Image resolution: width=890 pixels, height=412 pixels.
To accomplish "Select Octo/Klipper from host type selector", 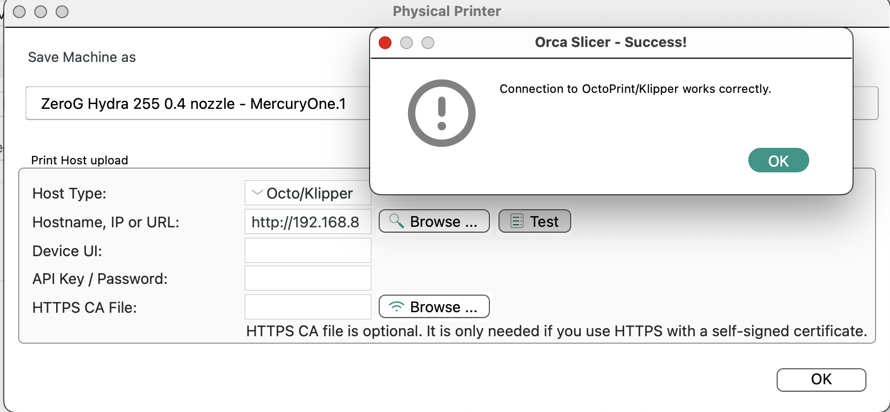I will coord(308,193).
